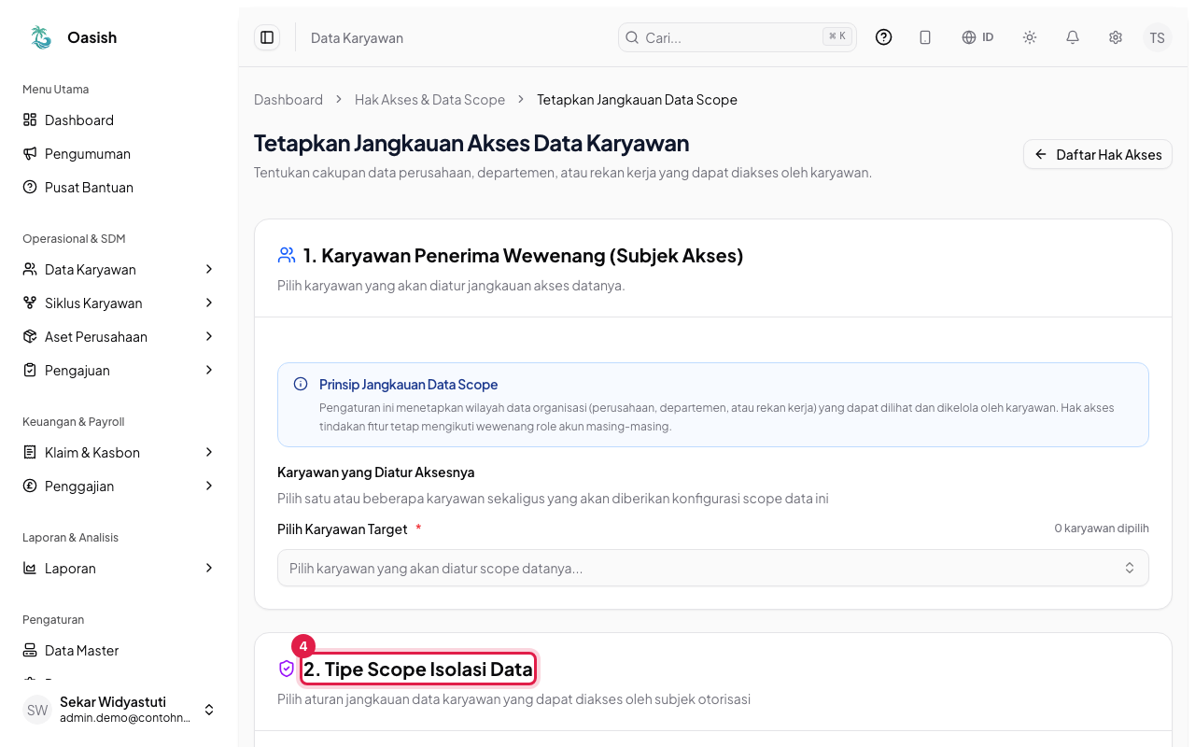
Task: Expand the Siklus Karyawan sidebar menu
Action: click(x=119, y=303)
